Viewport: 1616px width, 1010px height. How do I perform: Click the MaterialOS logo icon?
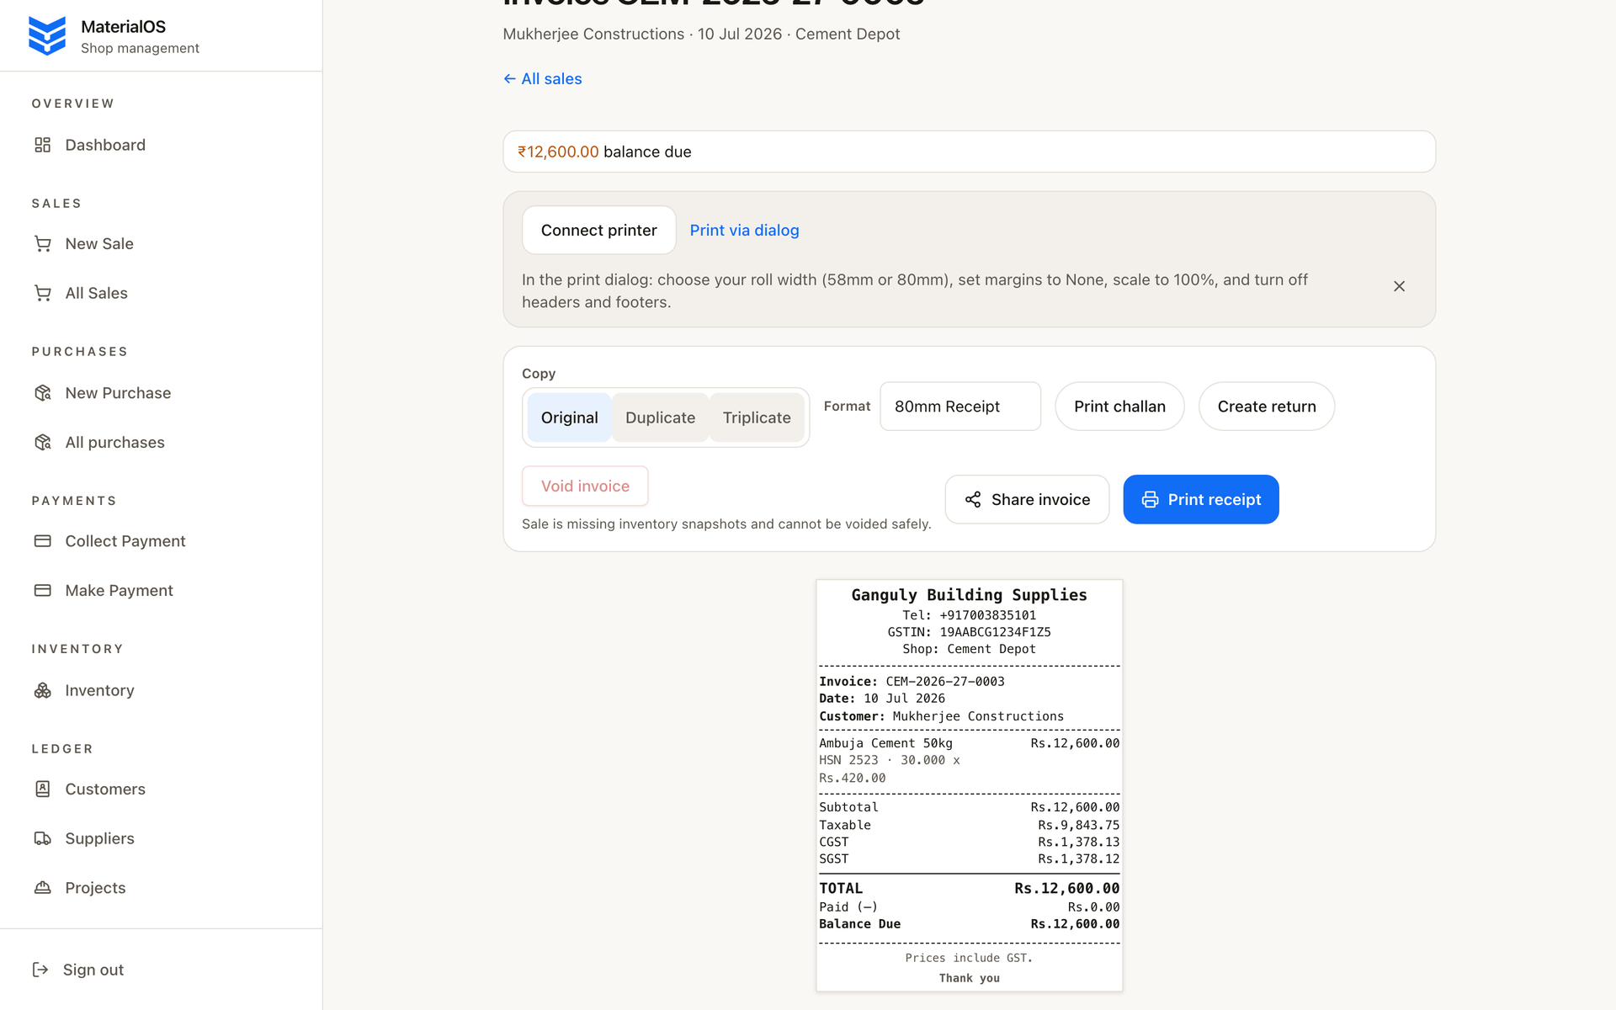click(x=47, y=36)
